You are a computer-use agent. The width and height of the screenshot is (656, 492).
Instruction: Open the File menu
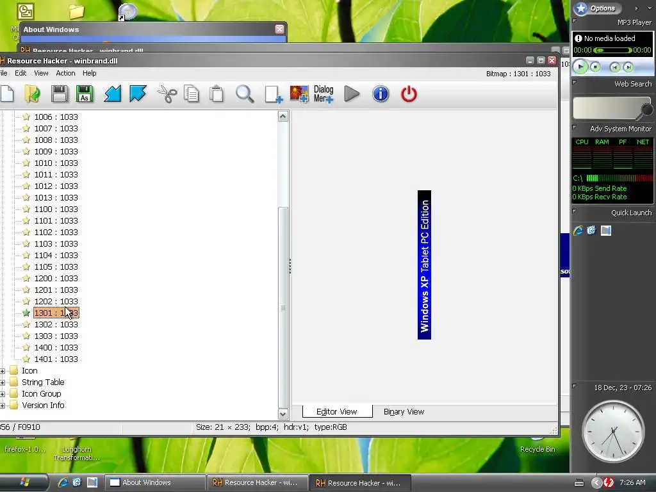pos(4,73)
